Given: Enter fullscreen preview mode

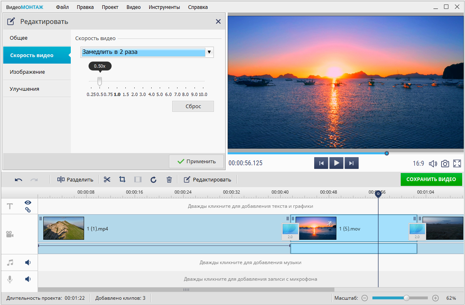Looking at the screenshot, I should tap(457, 164).
